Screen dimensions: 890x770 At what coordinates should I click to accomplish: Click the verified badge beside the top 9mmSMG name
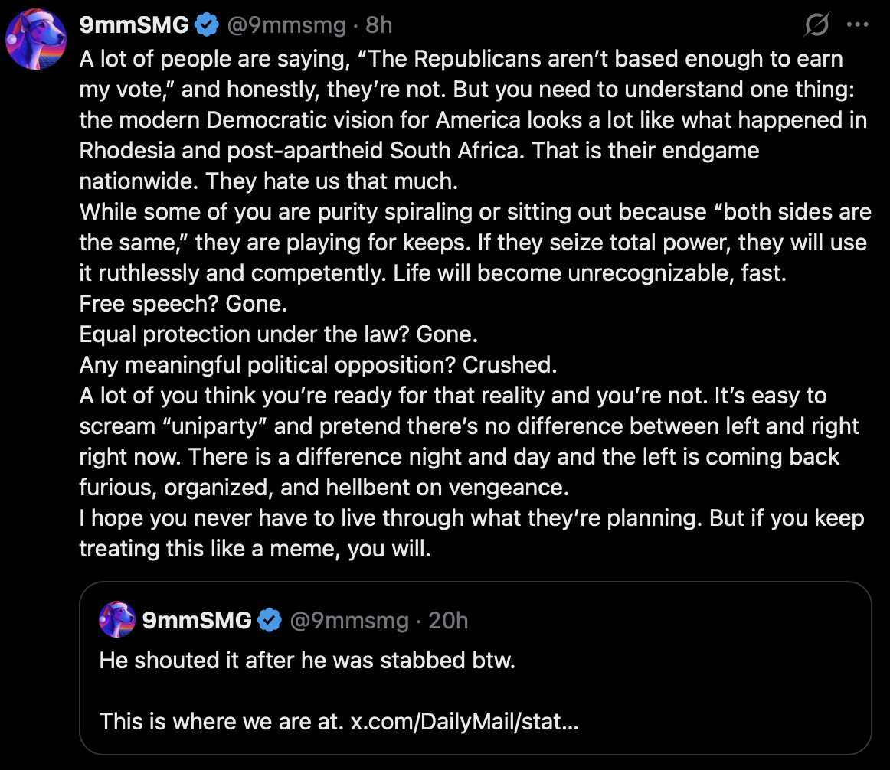point(207,25)
